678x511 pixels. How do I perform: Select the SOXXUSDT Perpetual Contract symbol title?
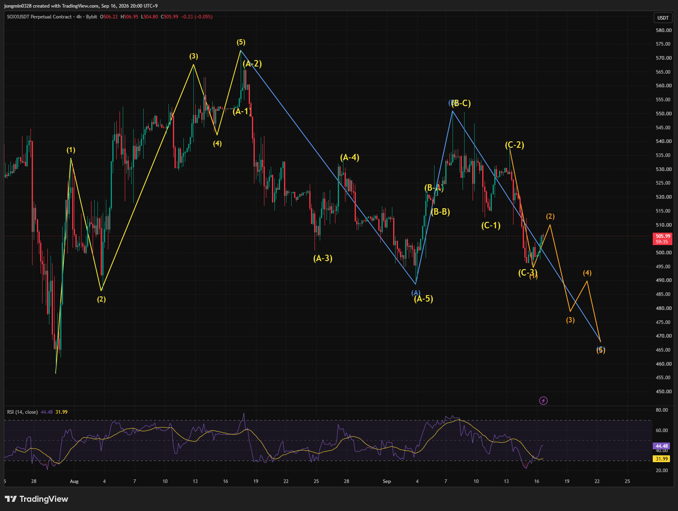coord(39,17)
